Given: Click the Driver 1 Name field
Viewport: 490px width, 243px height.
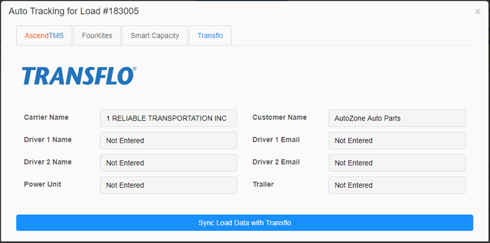Looking at the screenshot, I should [168, 141].
